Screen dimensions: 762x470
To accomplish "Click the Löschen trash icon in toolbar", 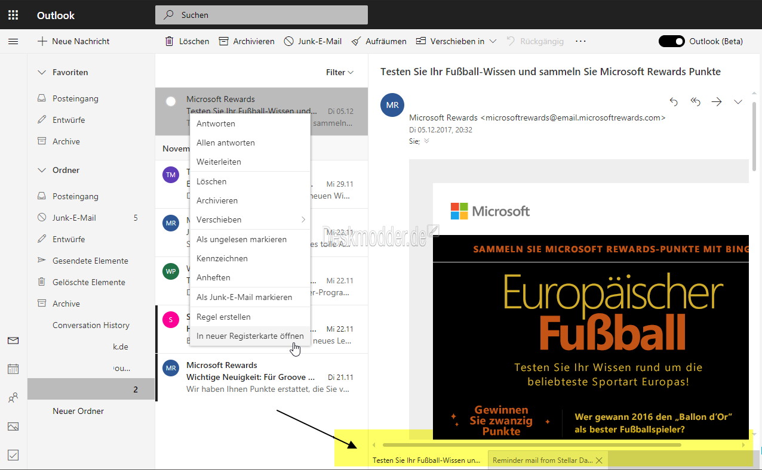I will [169, 41].
